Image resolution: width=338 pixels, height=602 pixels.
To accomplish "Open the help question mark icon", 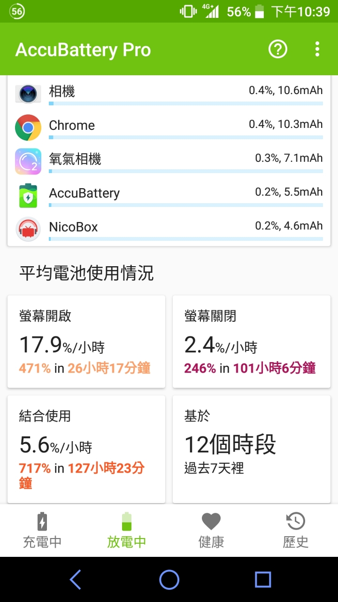I will point(277,49).
